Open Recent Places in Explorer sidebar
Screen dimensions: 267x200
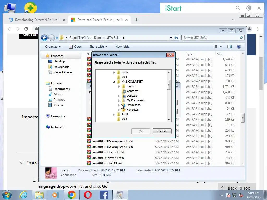pos(63,72)
